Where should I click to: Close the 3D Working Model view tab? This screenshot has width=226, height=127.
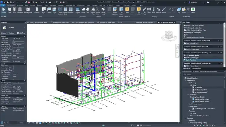175,23
